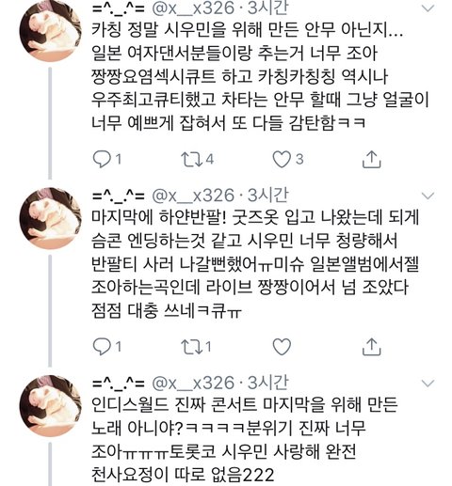Like the second tweet about 굿즈옷

(282, 347)
